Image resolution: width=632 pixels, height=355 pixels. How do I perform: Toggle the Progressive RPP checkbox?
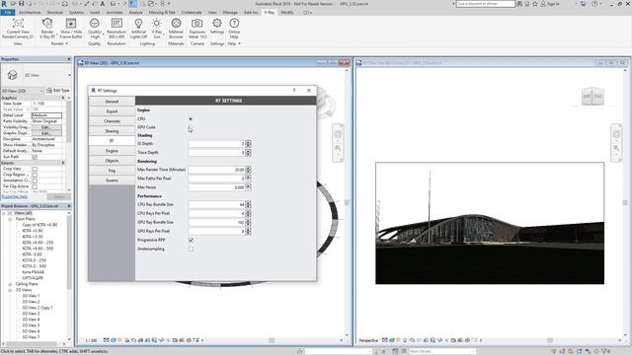pyautogui.click(x=191, y=241)
